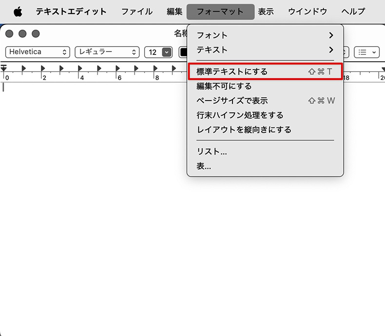The width and height of the screenshot is (385, 336).
Task: Open the 表示 menu
Action: pyautogui.click(x=266, y=12)
